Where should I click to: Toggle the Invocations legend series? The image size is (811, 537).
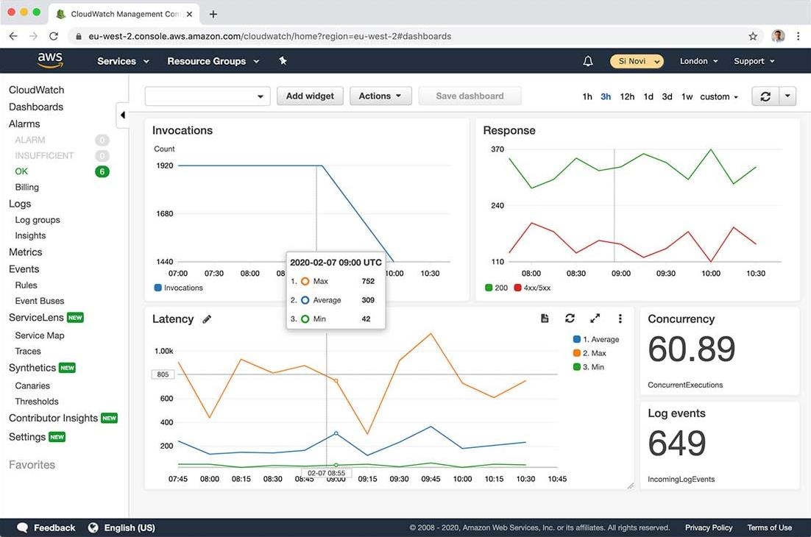click(x=179, y=288)
